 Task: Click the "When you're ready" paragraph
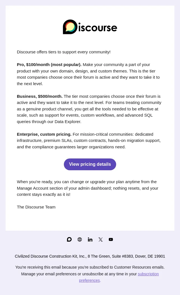pyautogui.click(x=87, y=188)
